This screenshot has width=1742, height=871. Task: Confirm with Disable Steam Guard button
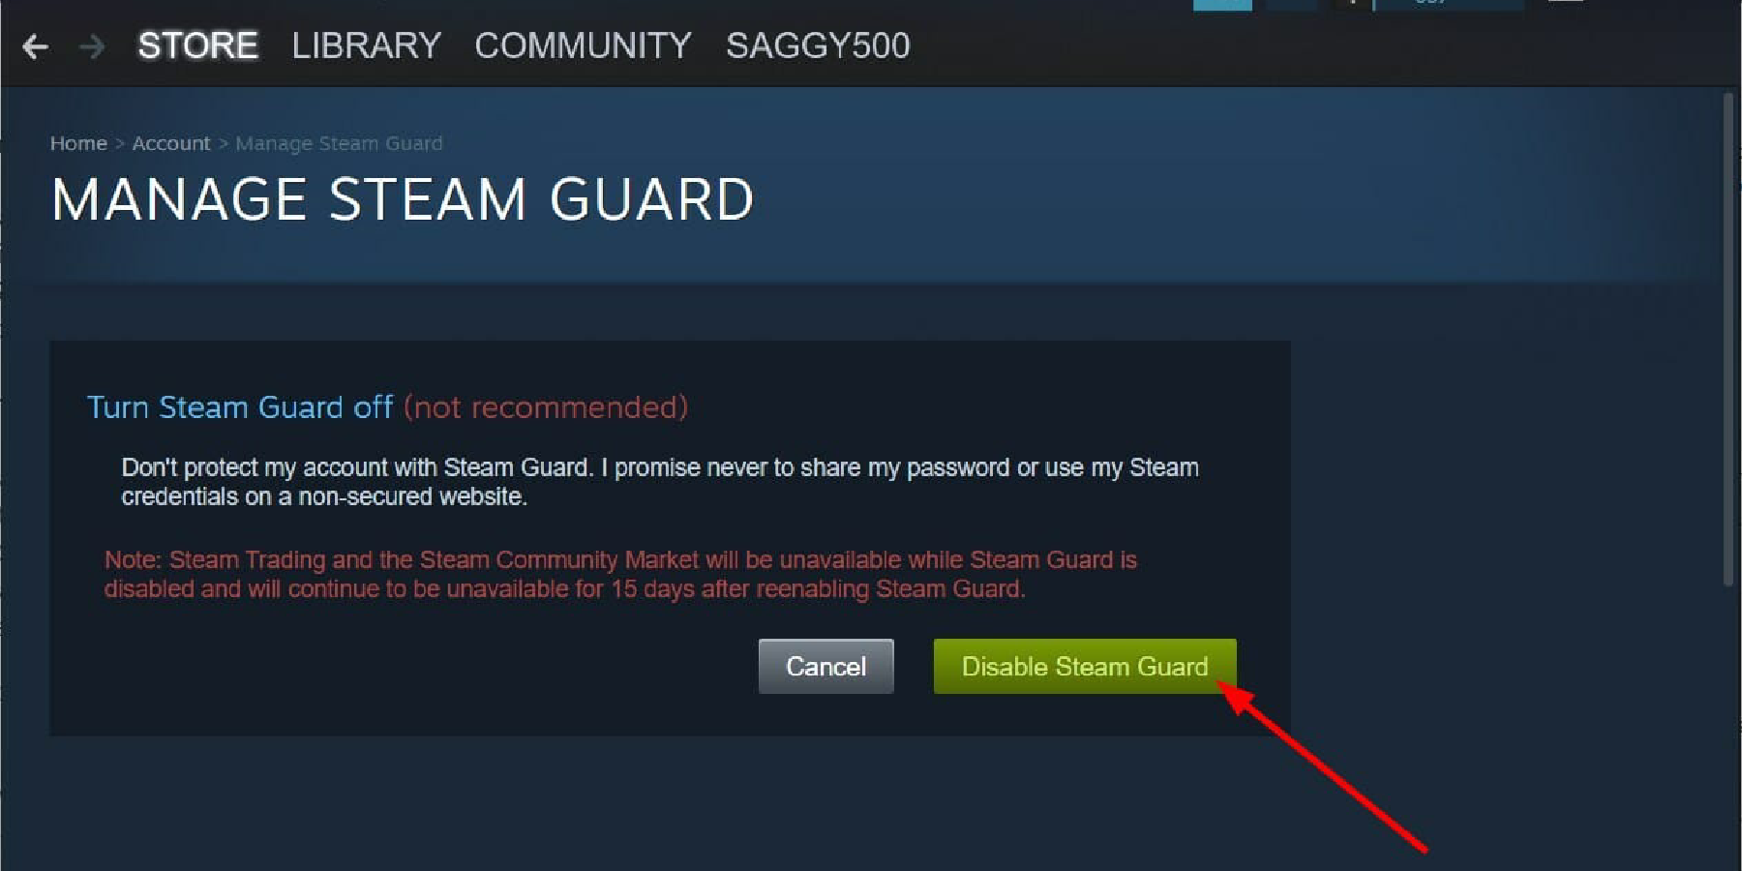1085,666
